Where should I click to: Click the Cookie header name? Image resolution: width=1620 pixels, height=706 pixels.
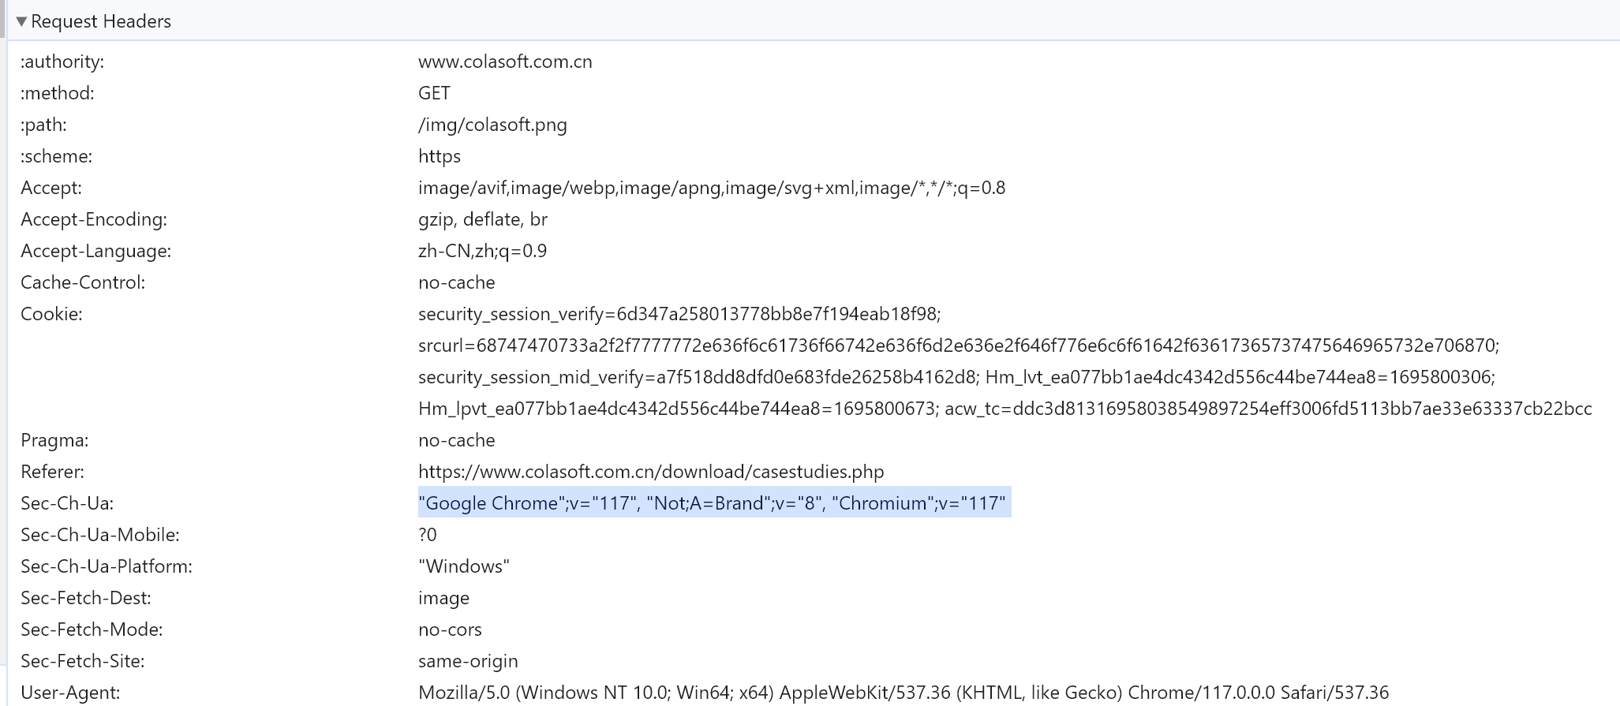(51, 314)
